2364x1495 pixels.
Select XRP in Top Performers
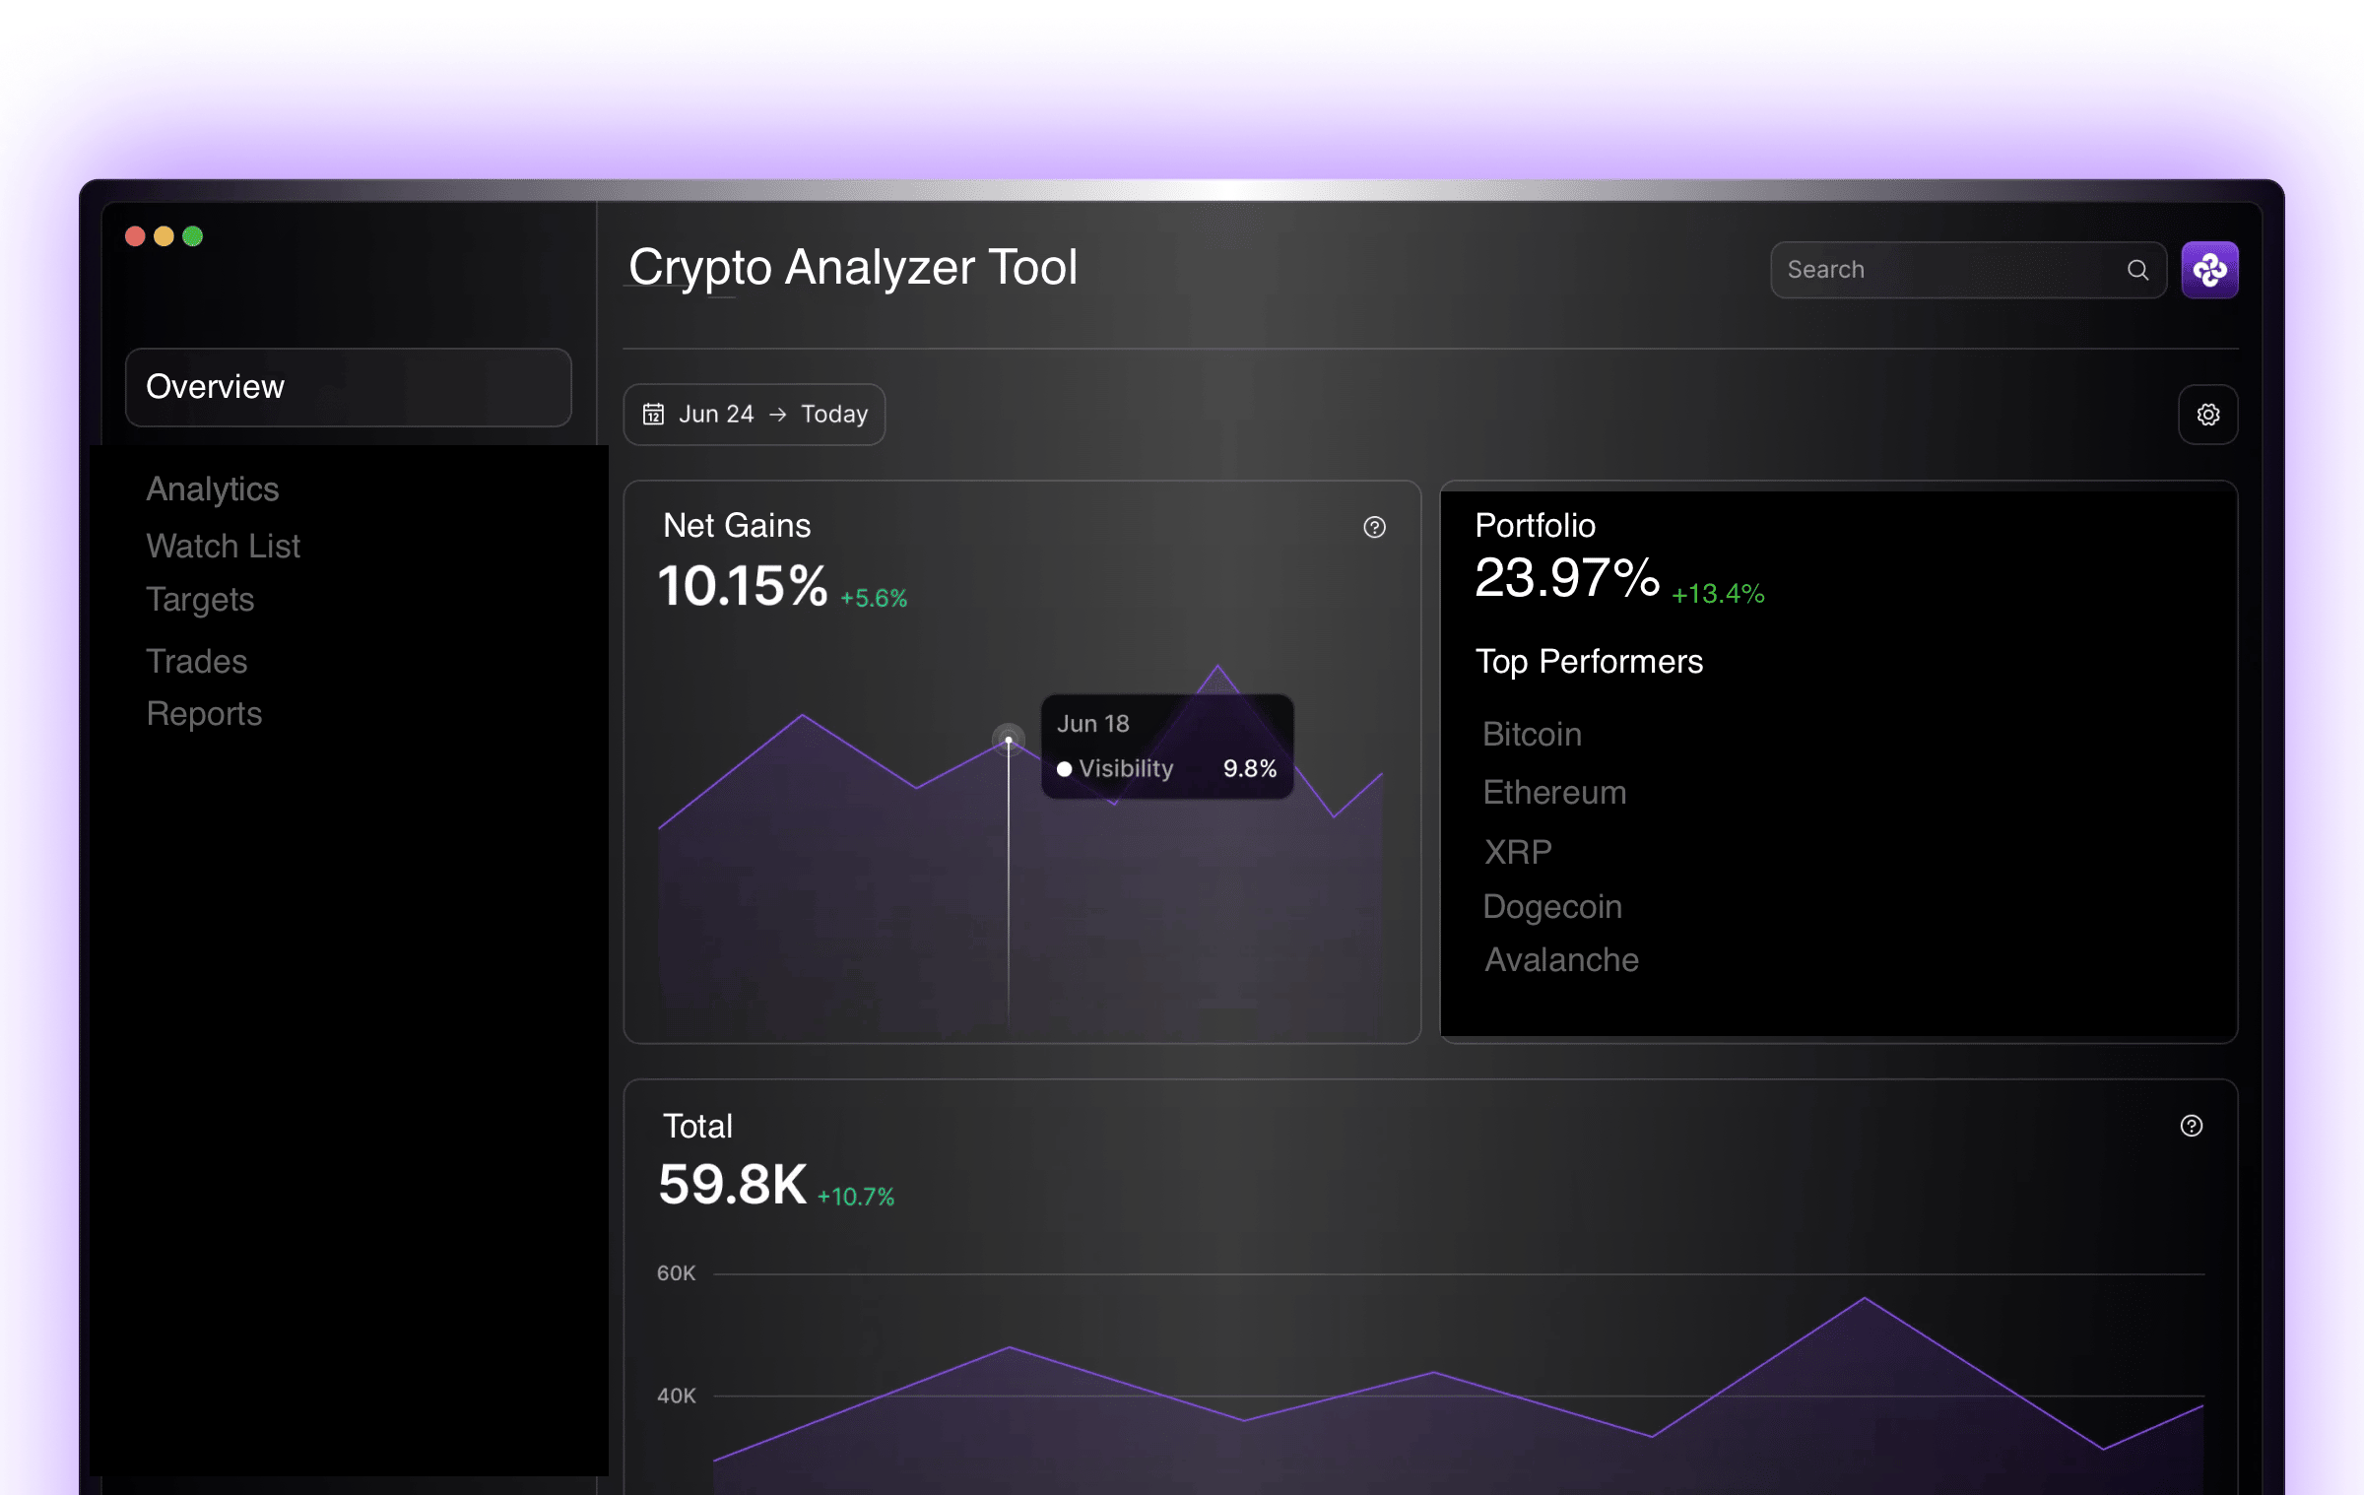1518,852
